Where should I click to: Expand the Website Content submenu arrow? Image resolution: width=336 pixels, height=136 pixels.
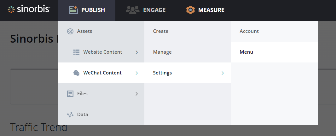click(x=137, y=52)
